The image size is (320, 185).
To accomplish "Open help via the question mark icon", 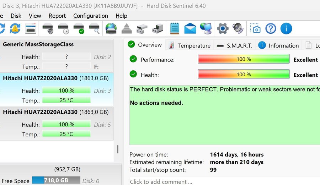I will coord(271,28).
